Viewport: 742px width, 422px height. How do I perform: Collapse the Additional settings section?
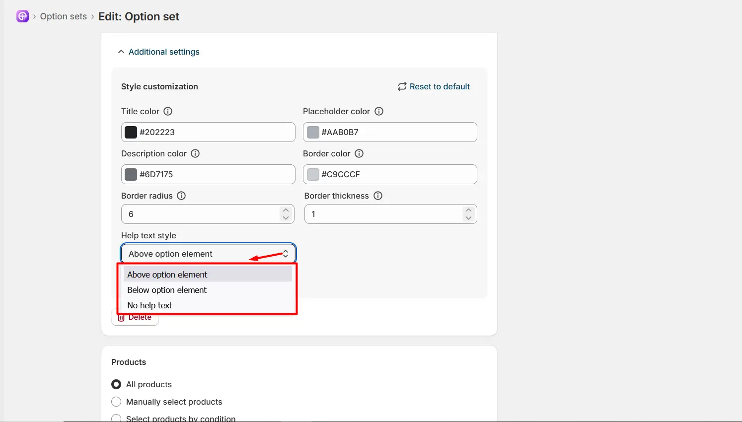[158, 52]
